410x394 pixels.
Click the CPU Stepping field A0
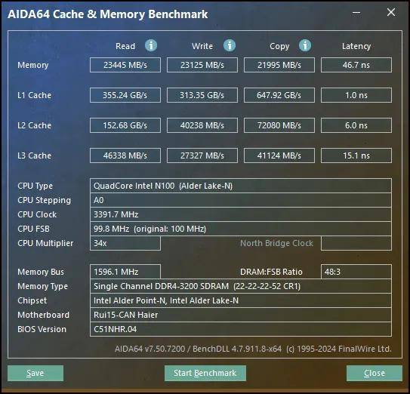pos(241,200)
